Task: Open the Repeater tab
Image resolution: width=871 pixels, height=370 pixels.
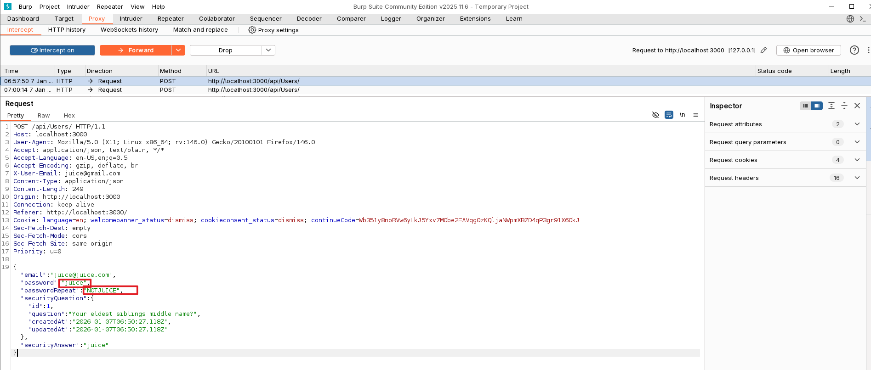Action: click(x=170, y=19)
